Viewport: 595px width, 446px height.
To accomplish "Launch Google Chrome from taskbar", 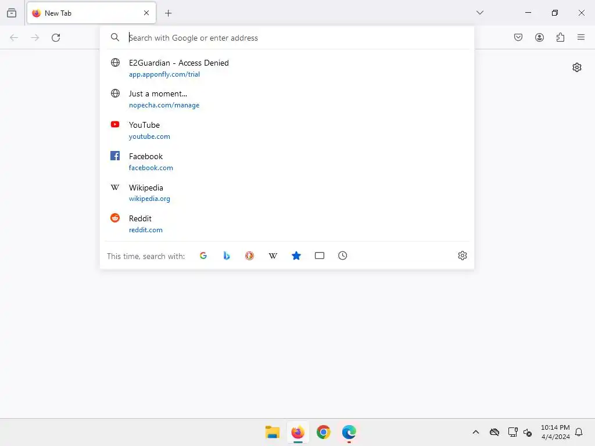I will coord(323,432).
